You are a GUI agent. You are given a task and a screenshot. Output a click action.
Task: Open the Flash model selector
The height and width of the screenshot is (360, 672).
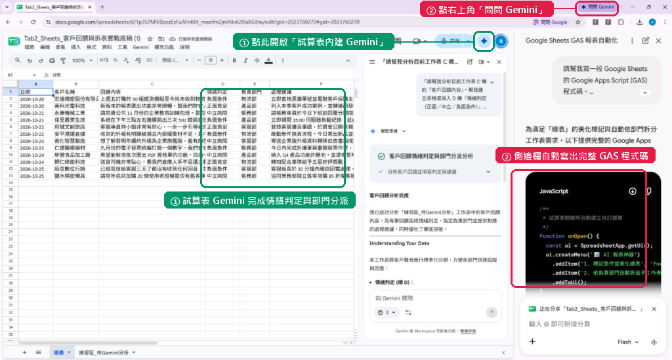click(628, 342)
